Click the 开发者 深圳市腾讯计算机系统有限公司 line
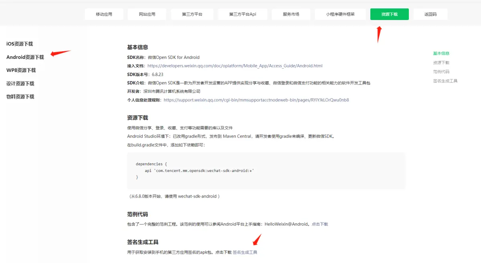 point(164,91)
